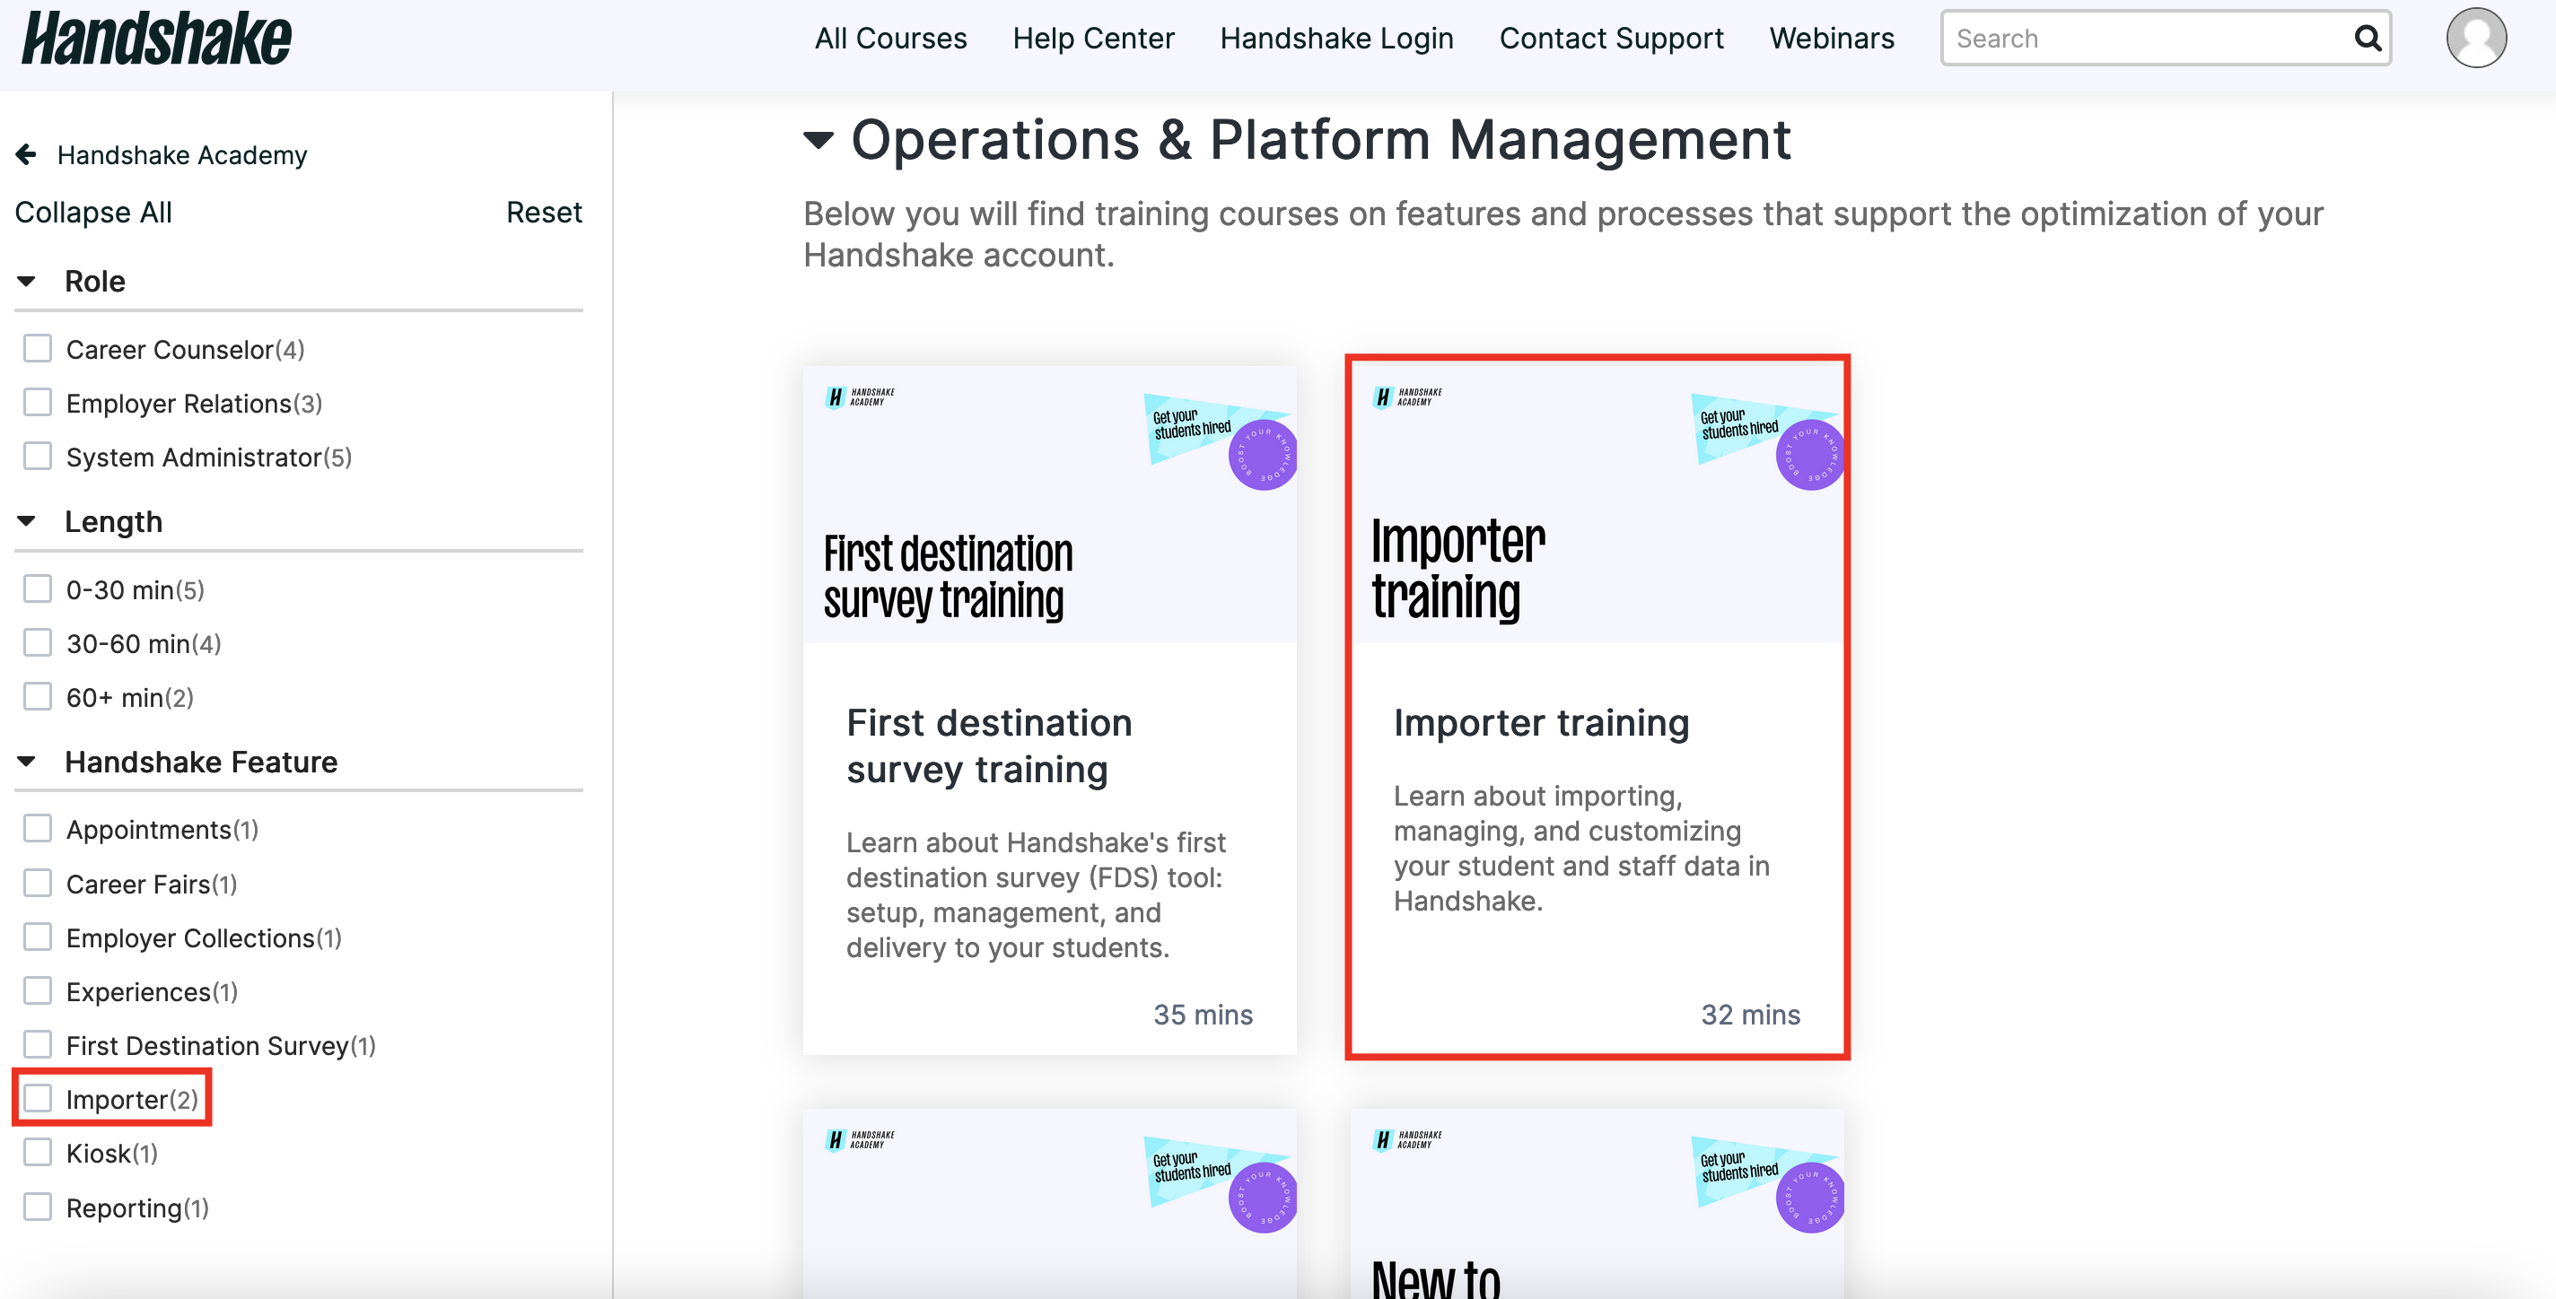Viewport: 2556px width, 1299px height.
Task: Click the Importer training course title
Action: point(1541,723)
